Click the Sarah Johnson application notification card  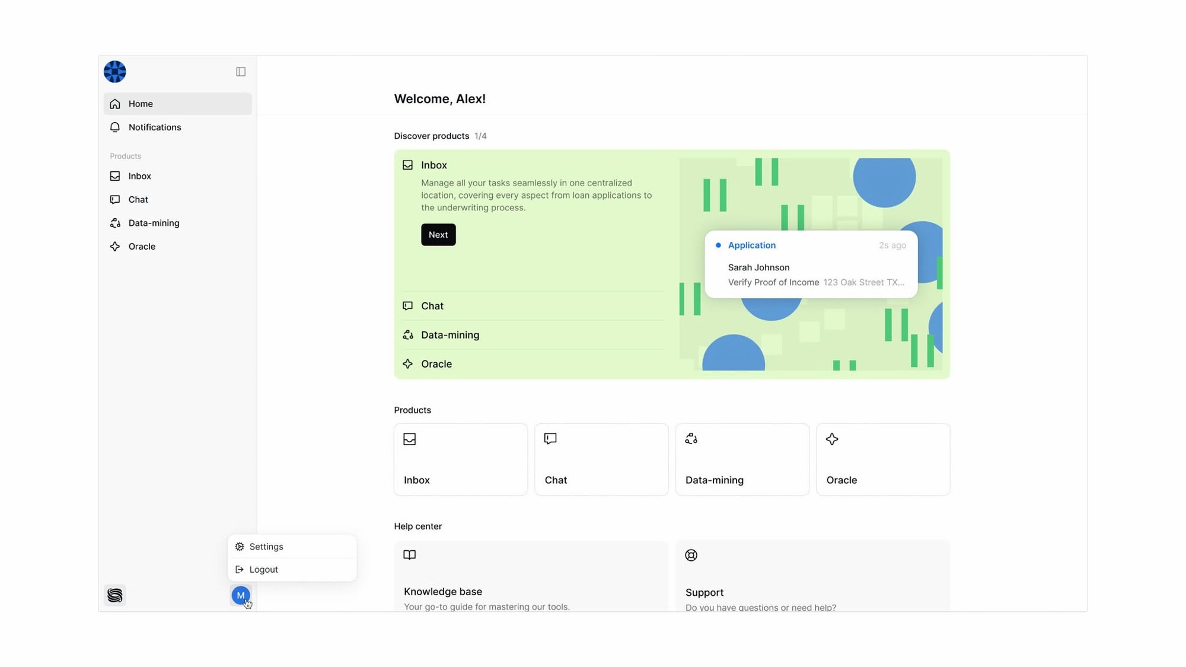(x=811, y=264)
